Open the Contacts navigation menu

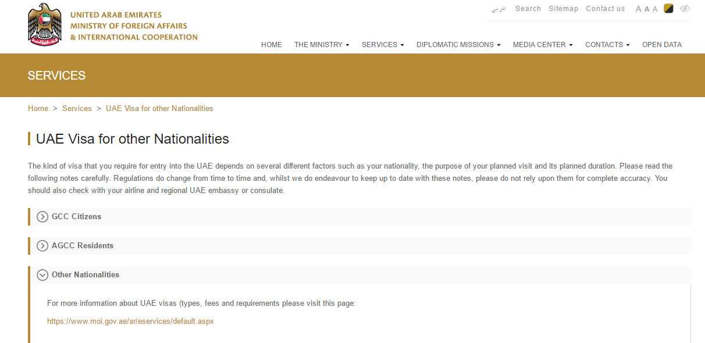(607, 45)
